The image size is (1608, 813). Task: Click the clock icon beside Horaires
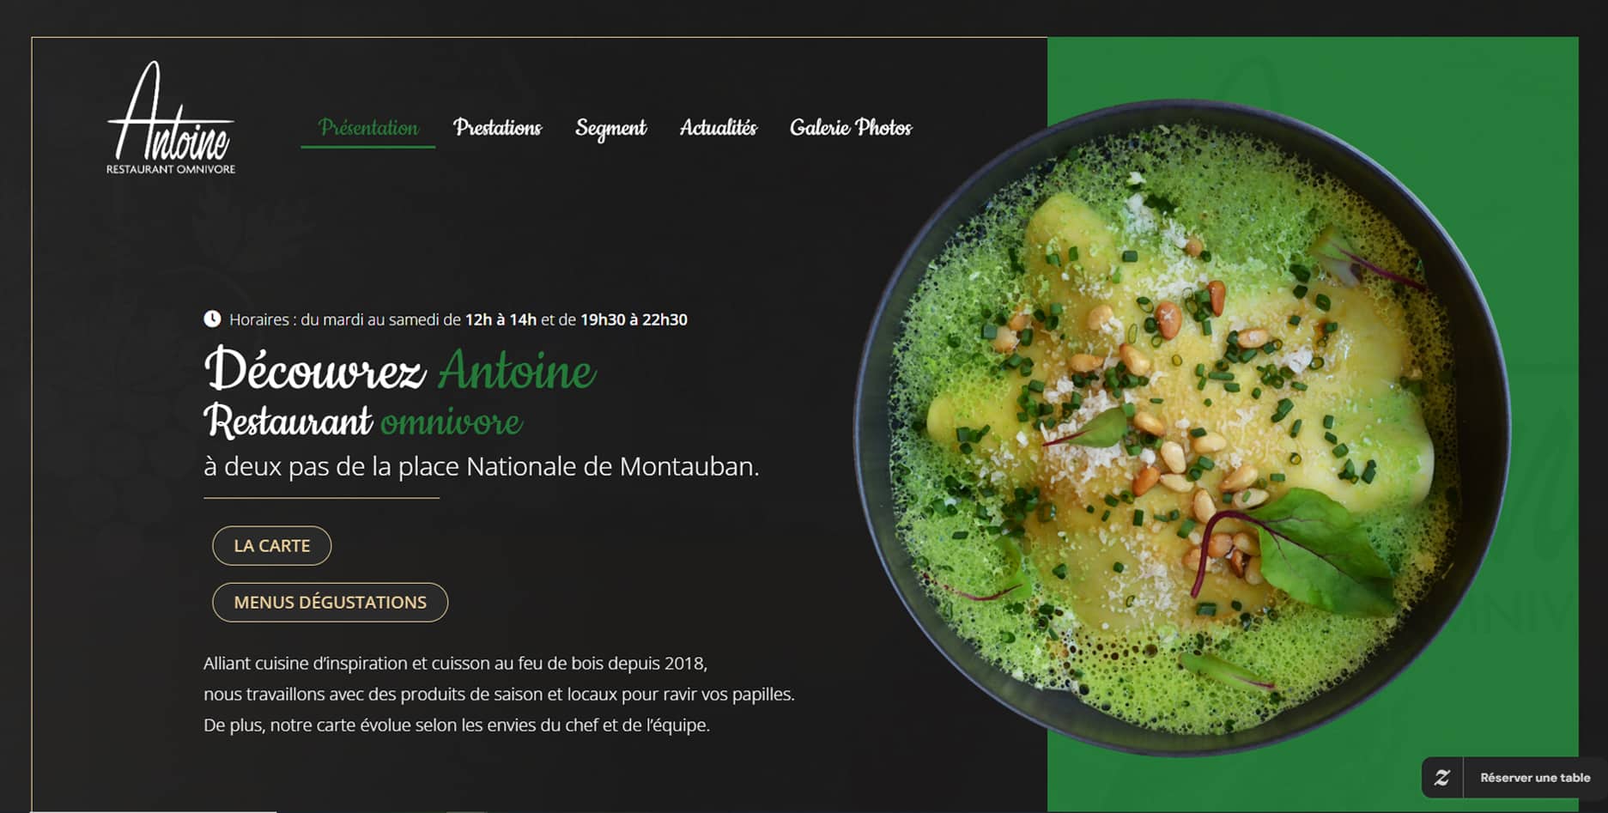pyautogui.click(x=212, y=319)
